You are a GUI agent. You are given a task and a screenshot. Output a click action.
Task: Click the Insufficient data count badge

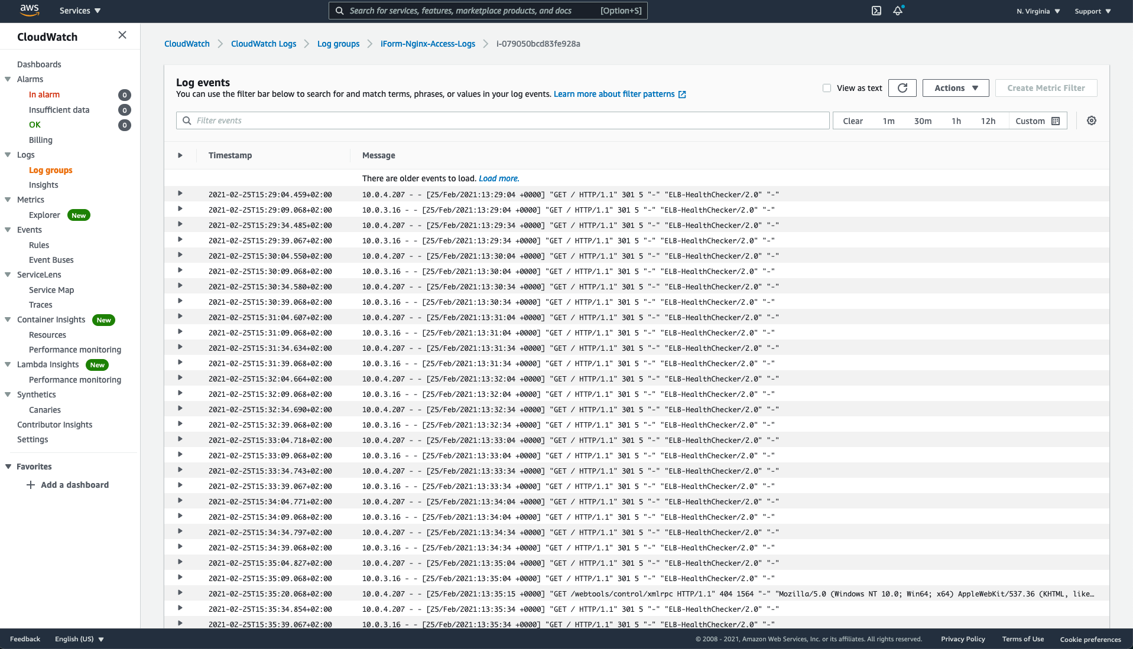(124, 110)
